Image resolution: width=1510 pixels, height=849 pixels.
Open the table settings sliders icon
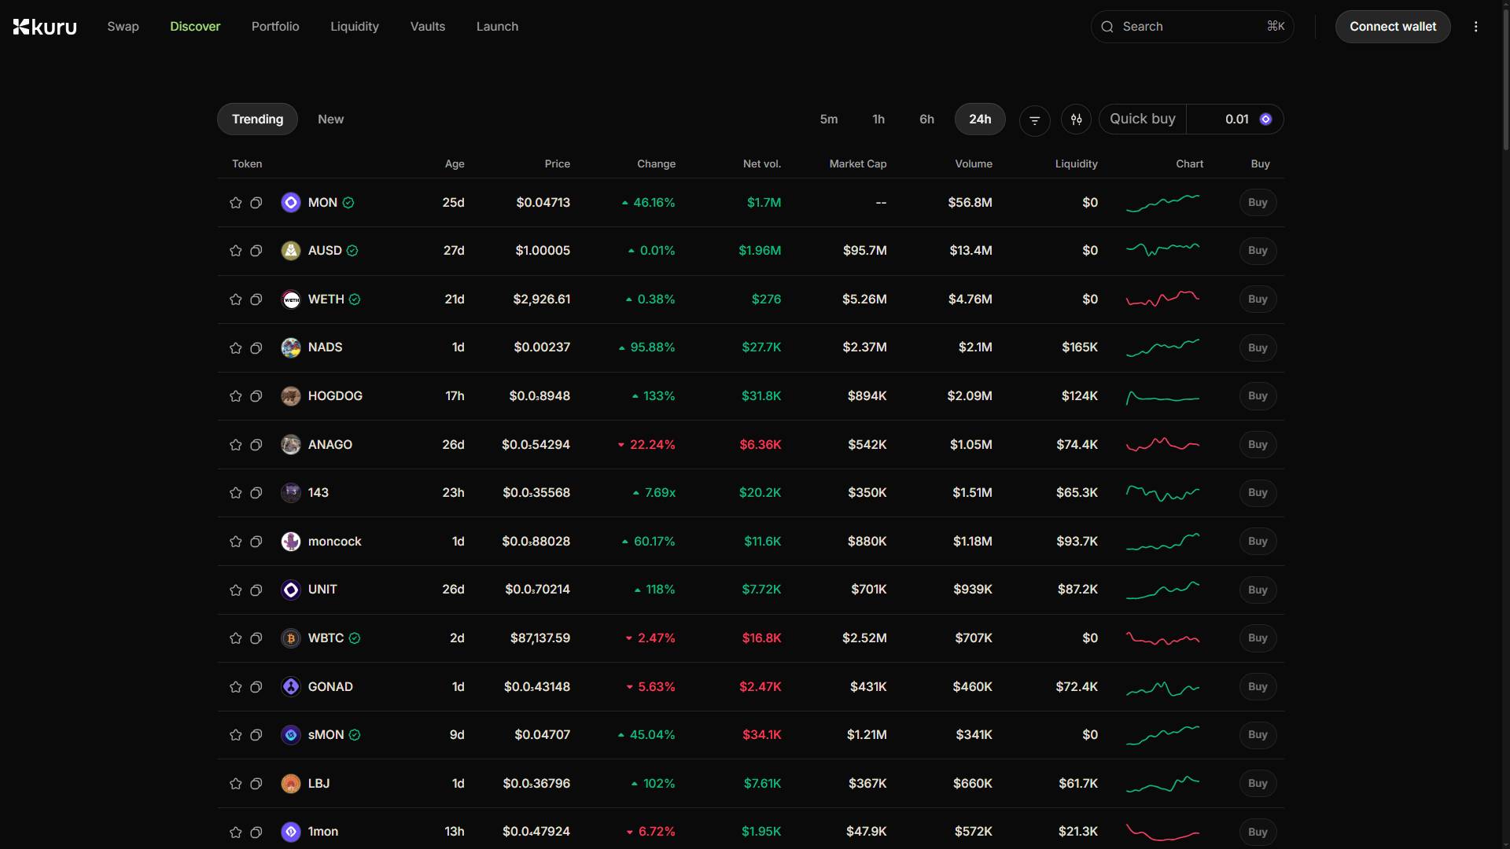[1076, 119]
